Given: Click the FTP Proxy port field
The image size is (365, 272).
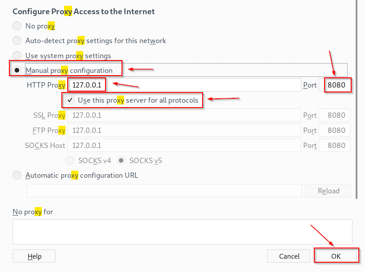Looking at the screenshot, I should [x=335, y=130].
